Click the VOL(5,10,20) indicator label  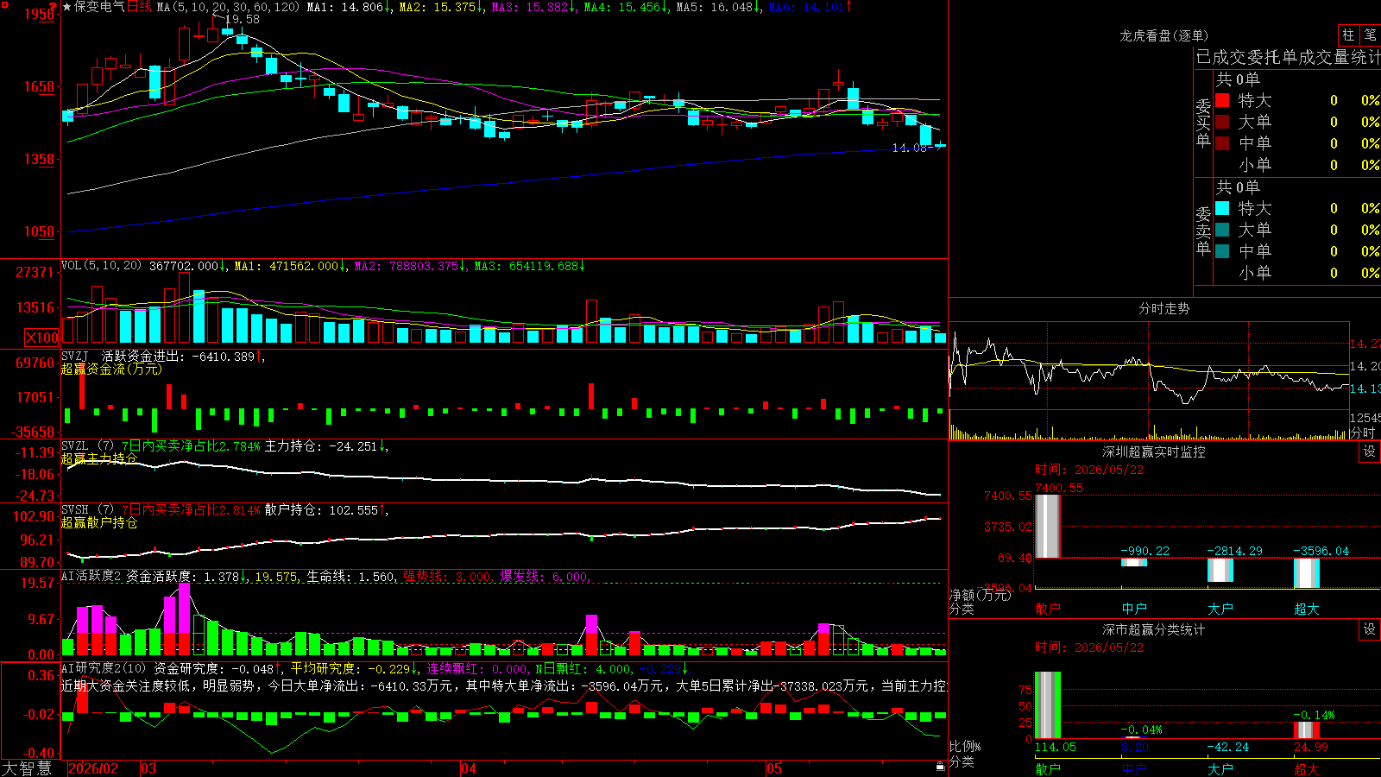[x=101, y=266]
